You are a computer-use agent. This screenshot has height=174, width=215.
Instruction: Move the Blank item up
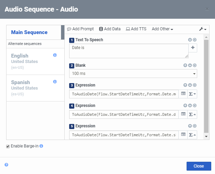[x=185, y=65]
